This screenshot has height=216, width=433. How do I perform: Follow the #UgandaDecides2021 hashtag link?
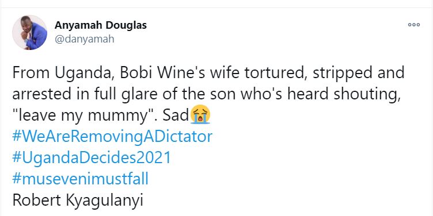(92, 158)
